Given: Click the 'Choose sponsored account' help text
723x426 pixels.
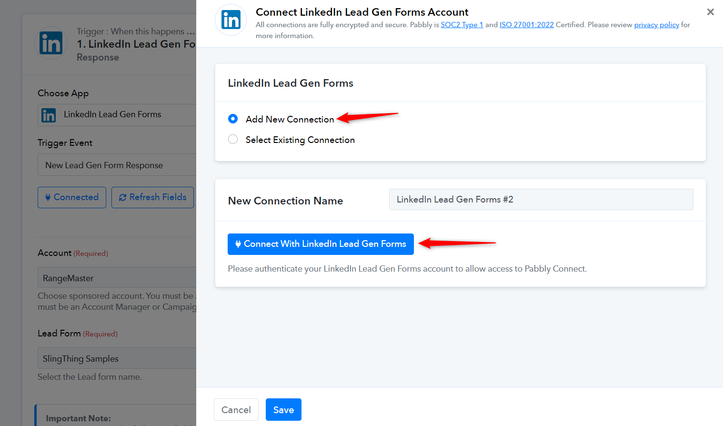Looking at the screenshot, I should point(117,301).
